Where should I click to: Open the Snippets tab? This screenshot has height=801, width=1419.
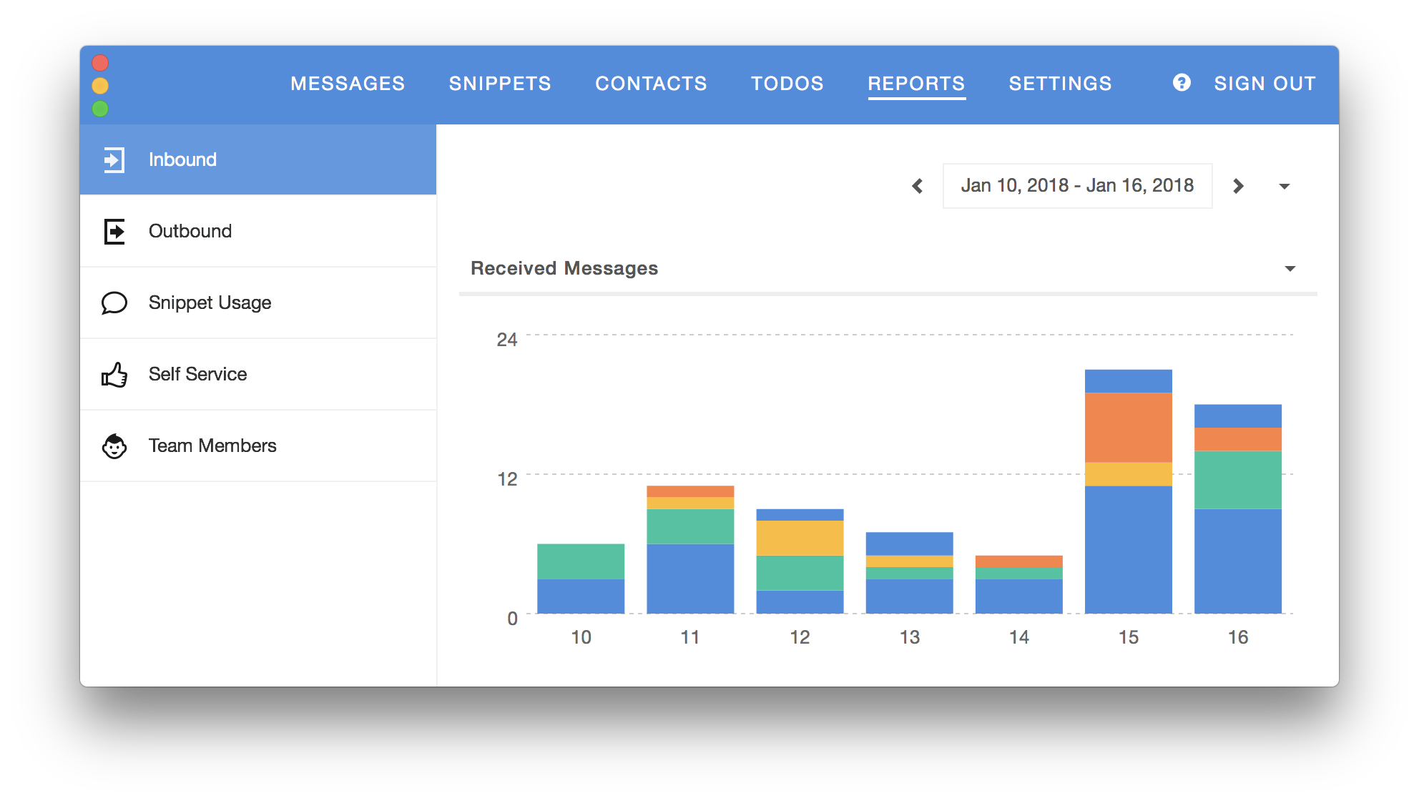click(500, 84)
